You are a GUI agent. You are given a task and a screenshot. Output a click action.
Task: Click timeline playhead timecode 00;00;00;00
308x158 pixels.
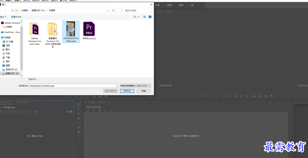[94, 107]
